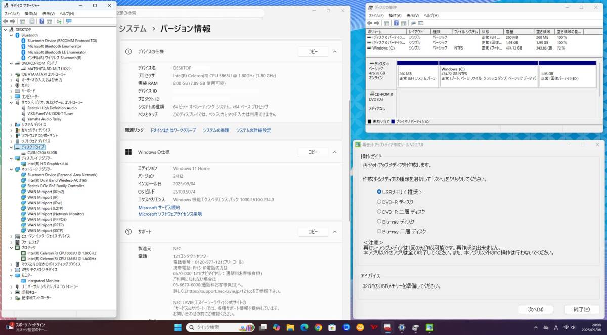607x335 pixels.
Task: Click the forward arrow in Disk Management toolbar
Action: (377, 23)
